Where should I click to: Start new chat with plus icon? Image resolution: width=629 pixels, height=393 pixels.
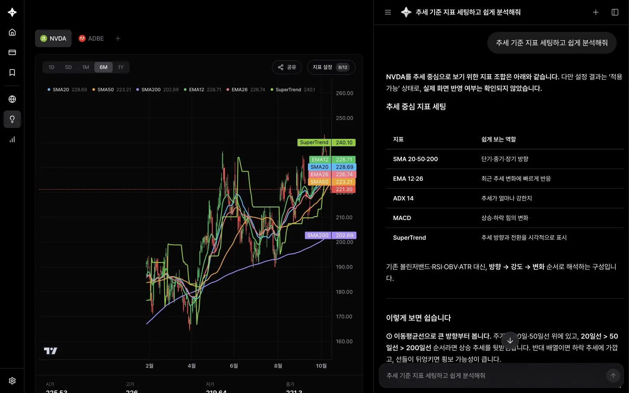[595, 12]
